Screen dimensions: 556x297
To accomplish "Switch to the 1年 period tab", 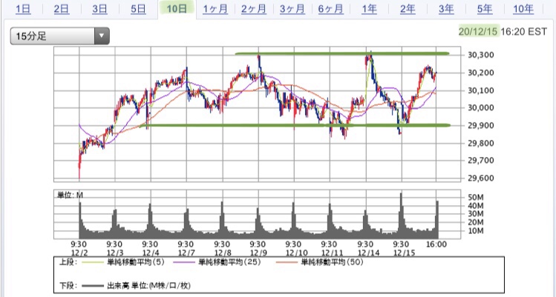I will pyautogui.click(x=369, y=9).
